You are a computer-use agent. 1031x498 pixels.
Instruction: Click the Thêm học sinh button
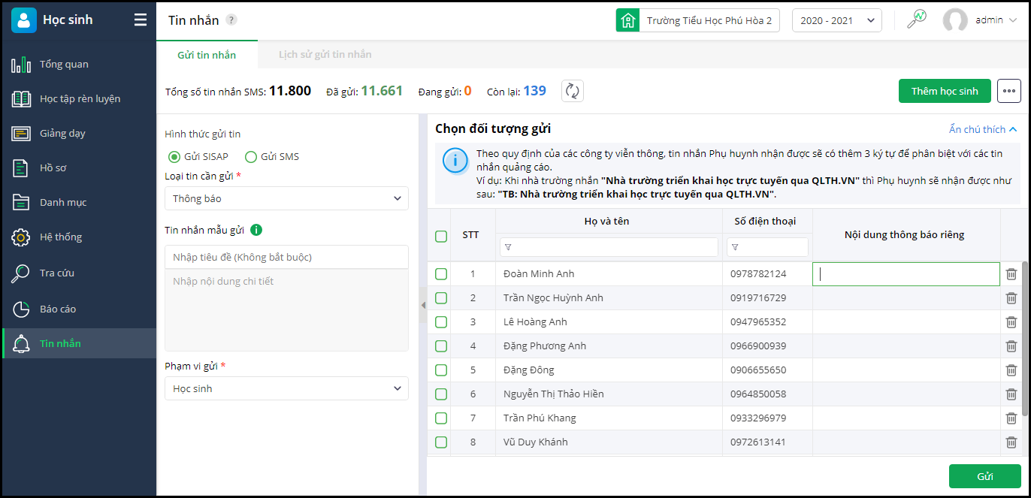pos(945,91)
